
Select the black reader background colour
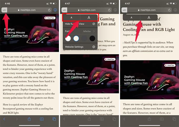coord(92,38)
